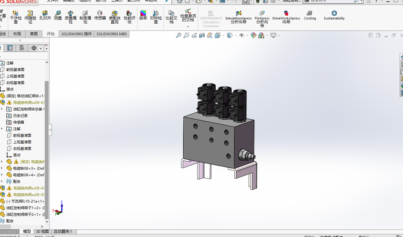Switch to the 3D 视图 bottom tab
Viewport: 403px width, 237px height.
[42, 231]
